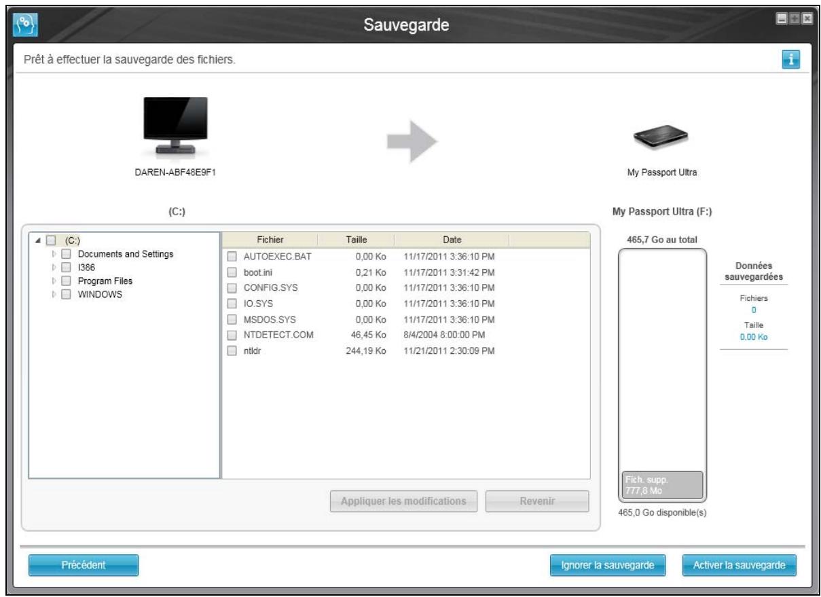
Task: Check the boot.ini file checkbox
Action: click(232, 272)
